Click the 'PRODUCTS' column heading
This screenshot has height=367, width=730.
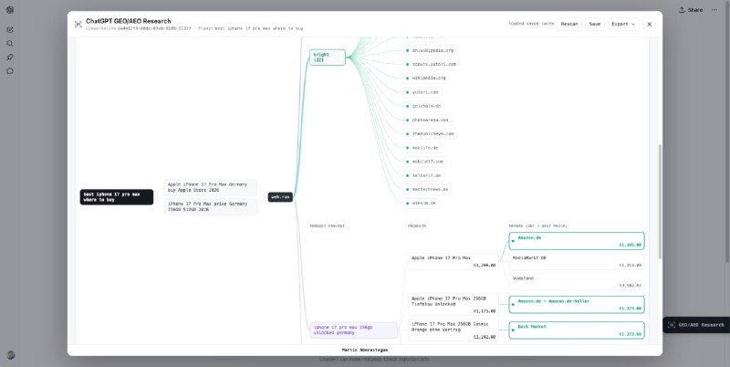pyautogui.click(x=417, y=226)
